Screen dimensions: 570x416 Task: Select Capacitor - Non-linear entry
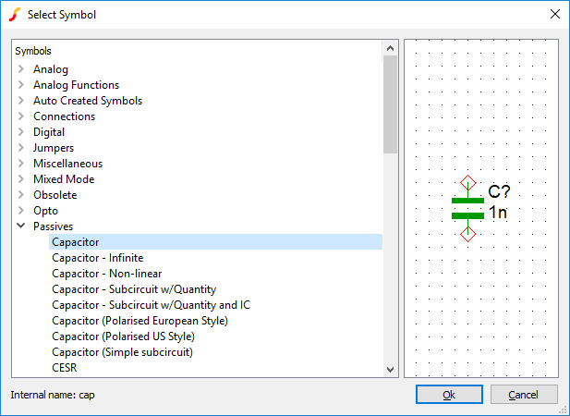point(107,274)
